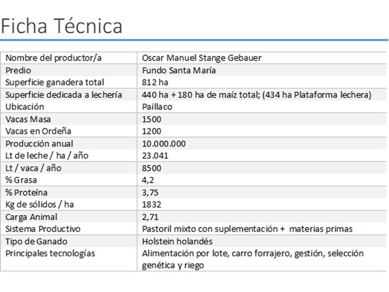This screenshot has height=292, width=389.
Task: Click the Holstein holandés cell
Action: point(177,241)
